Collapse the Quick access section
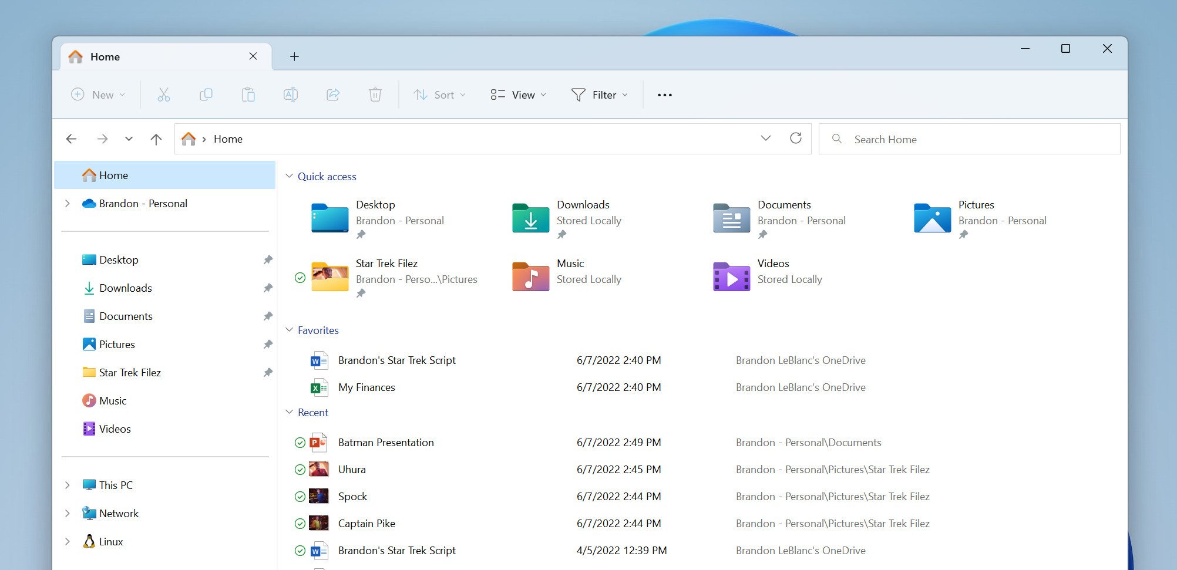This screenshot has height=570, width=1177. point(289,176)
